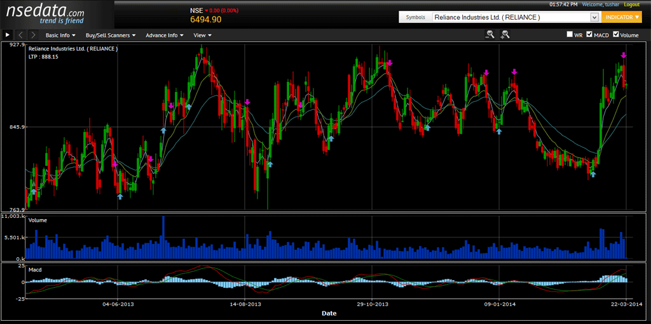Click the 14-08-2013 date label
The image size is (651, 324).
(245, 304)
